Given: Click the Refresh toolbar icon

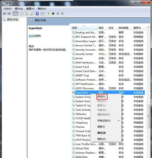Looking at the screenshot, I should click(26, 14).
